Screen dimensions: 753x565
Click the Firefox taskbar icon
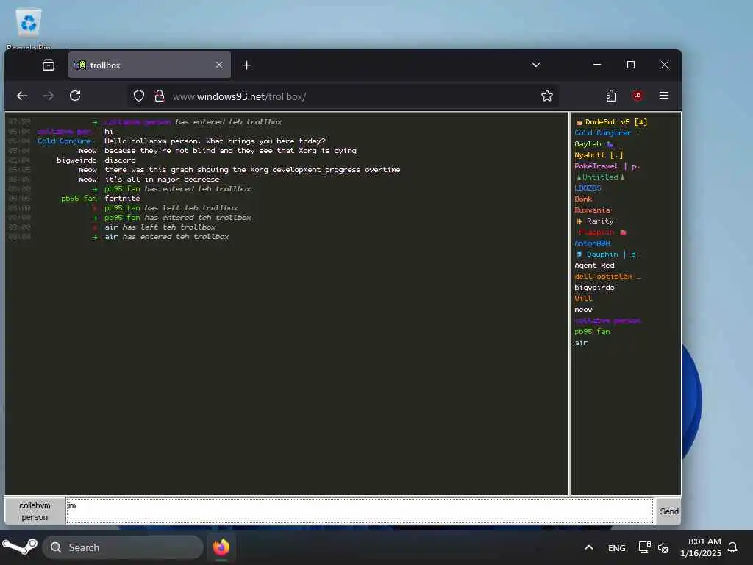tap(221, 547)
